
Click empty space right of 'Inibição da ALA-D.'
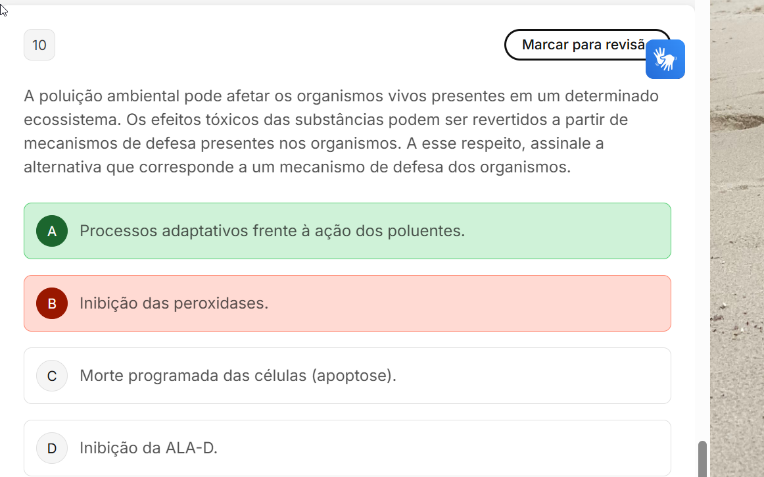(x=447, y=448)
